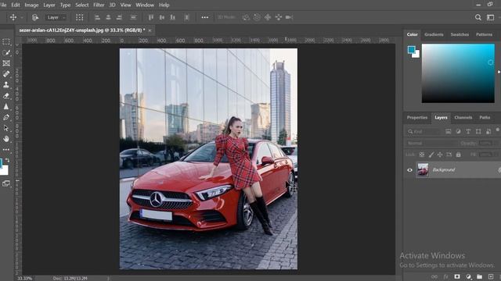Toggle lock all padlock icon
The image size is (501, 281).
coord(458,155)
